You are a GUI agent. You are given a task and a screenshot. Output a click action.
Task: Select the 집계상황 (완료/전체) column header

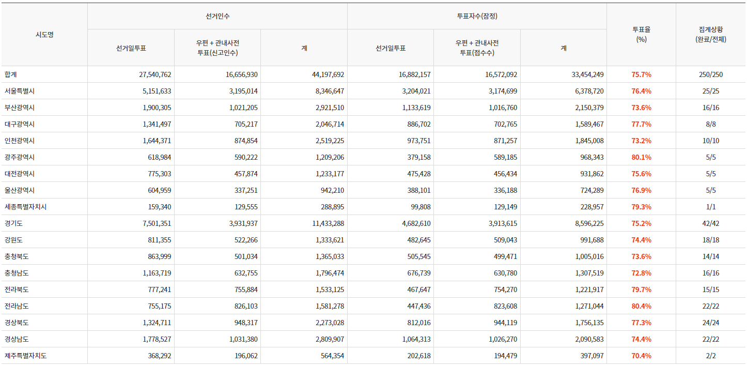tap(710, 35)
